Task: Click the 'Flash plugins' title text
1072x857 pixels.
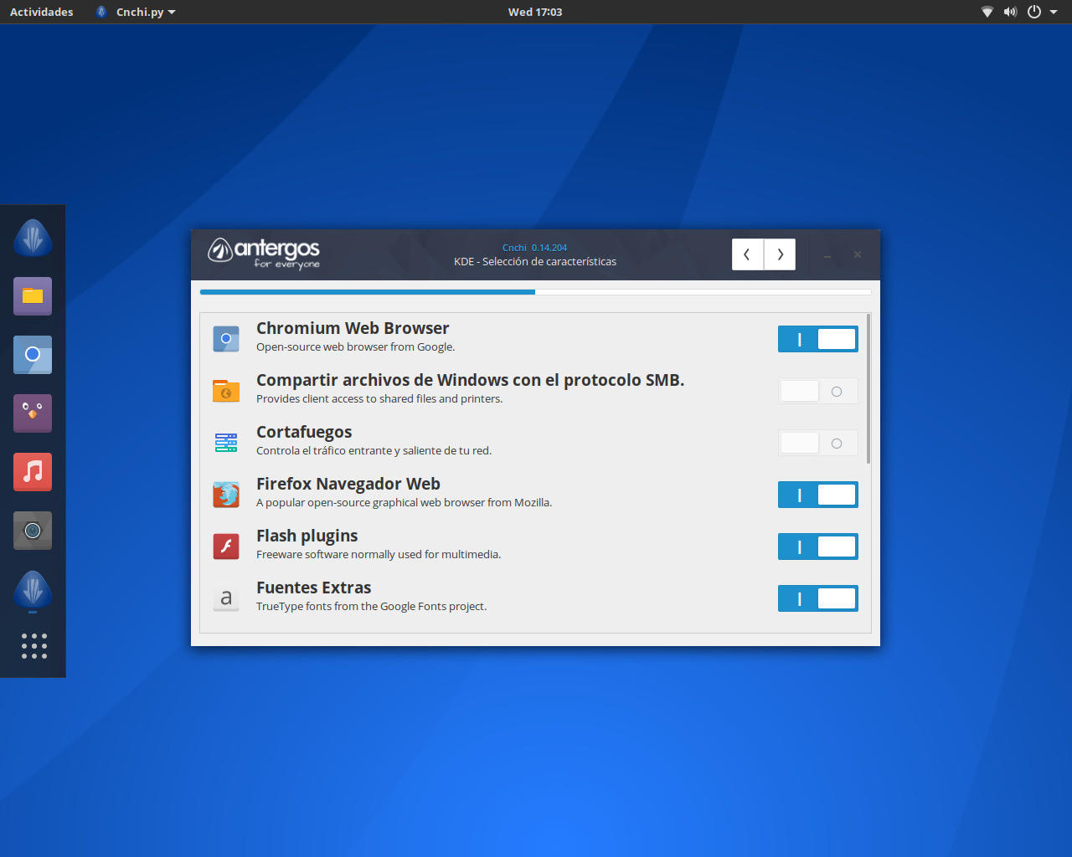Action: [307, 536]
